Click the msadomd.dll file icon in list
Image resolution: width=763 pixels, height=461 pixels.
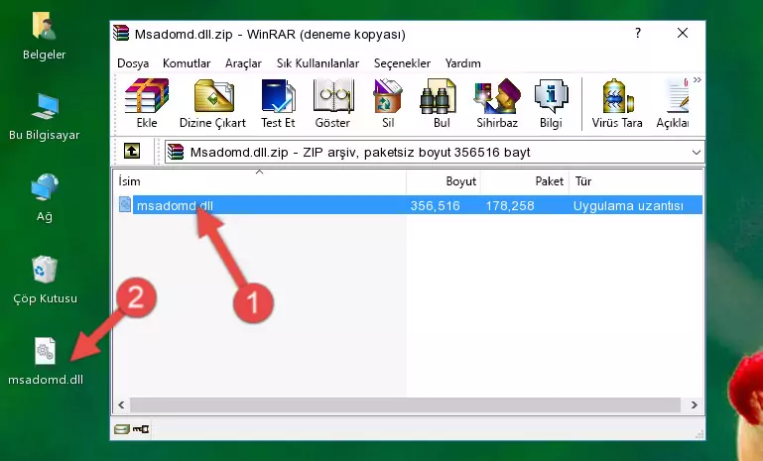click(125, 205)
